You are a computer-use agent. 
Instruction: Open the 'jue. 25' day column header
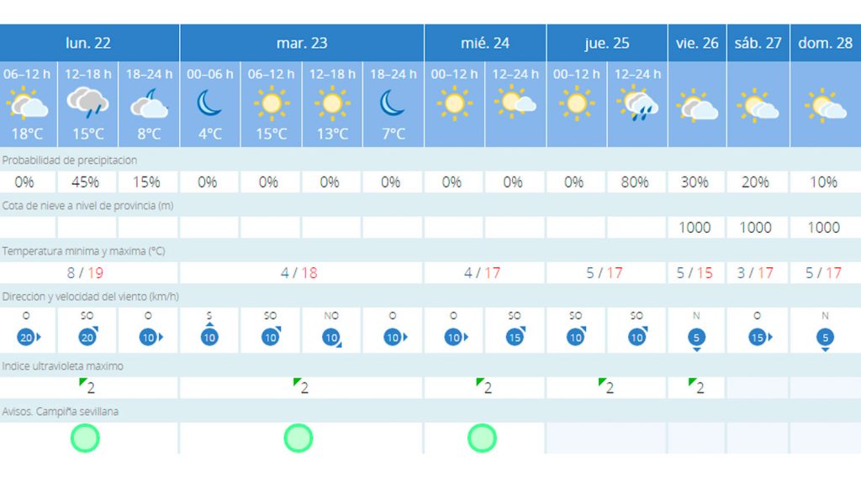point(607,43)
